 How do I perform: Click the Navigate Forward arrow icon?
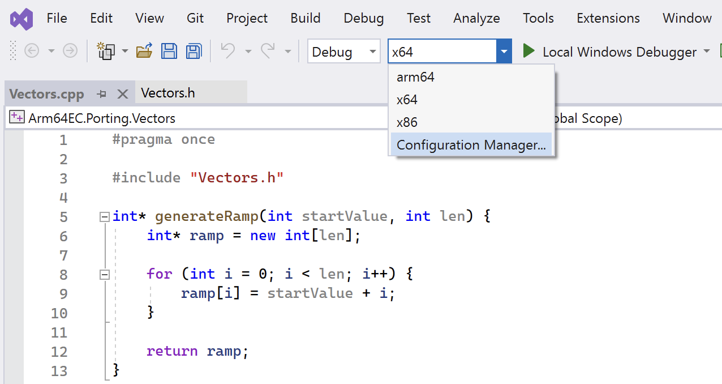point(70,52)
